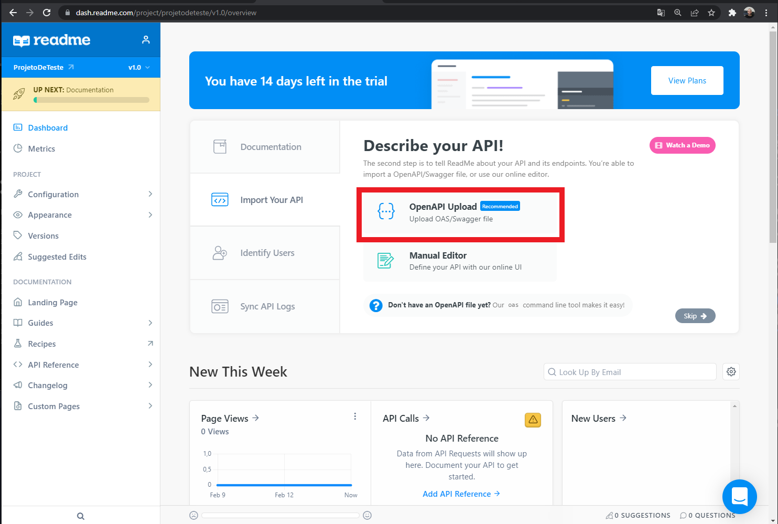The width and height of the screenshot is (778, 524).
Task: Open Versions in the sidebar
Action: [43, 236]
